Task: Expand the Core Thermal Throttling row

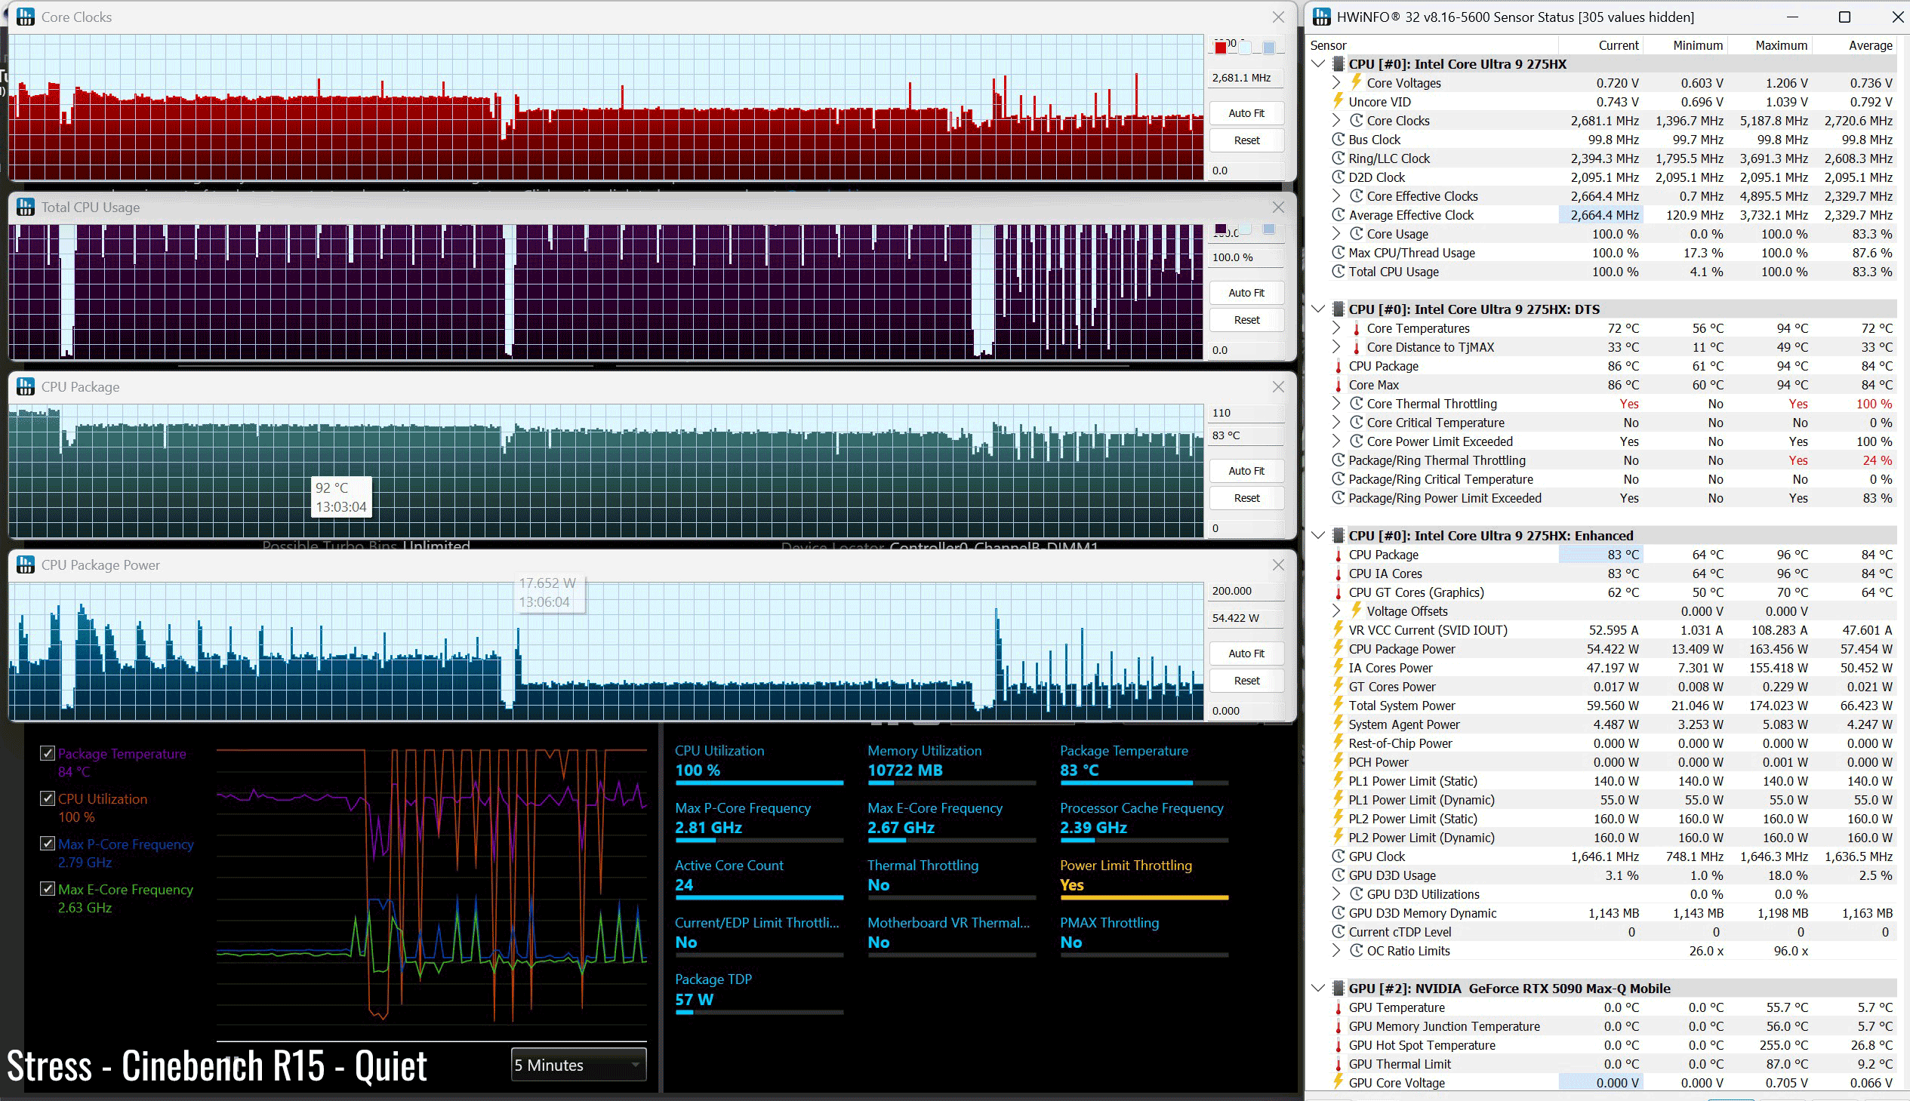Action: point(1335,404)
